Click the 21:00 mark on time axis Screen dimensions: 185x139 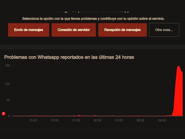76,120
